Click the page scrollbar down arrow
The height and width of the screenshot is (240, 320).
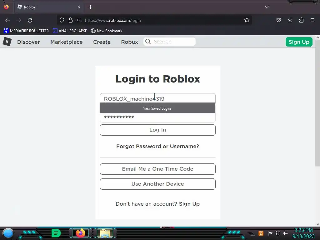coord(317,224)
